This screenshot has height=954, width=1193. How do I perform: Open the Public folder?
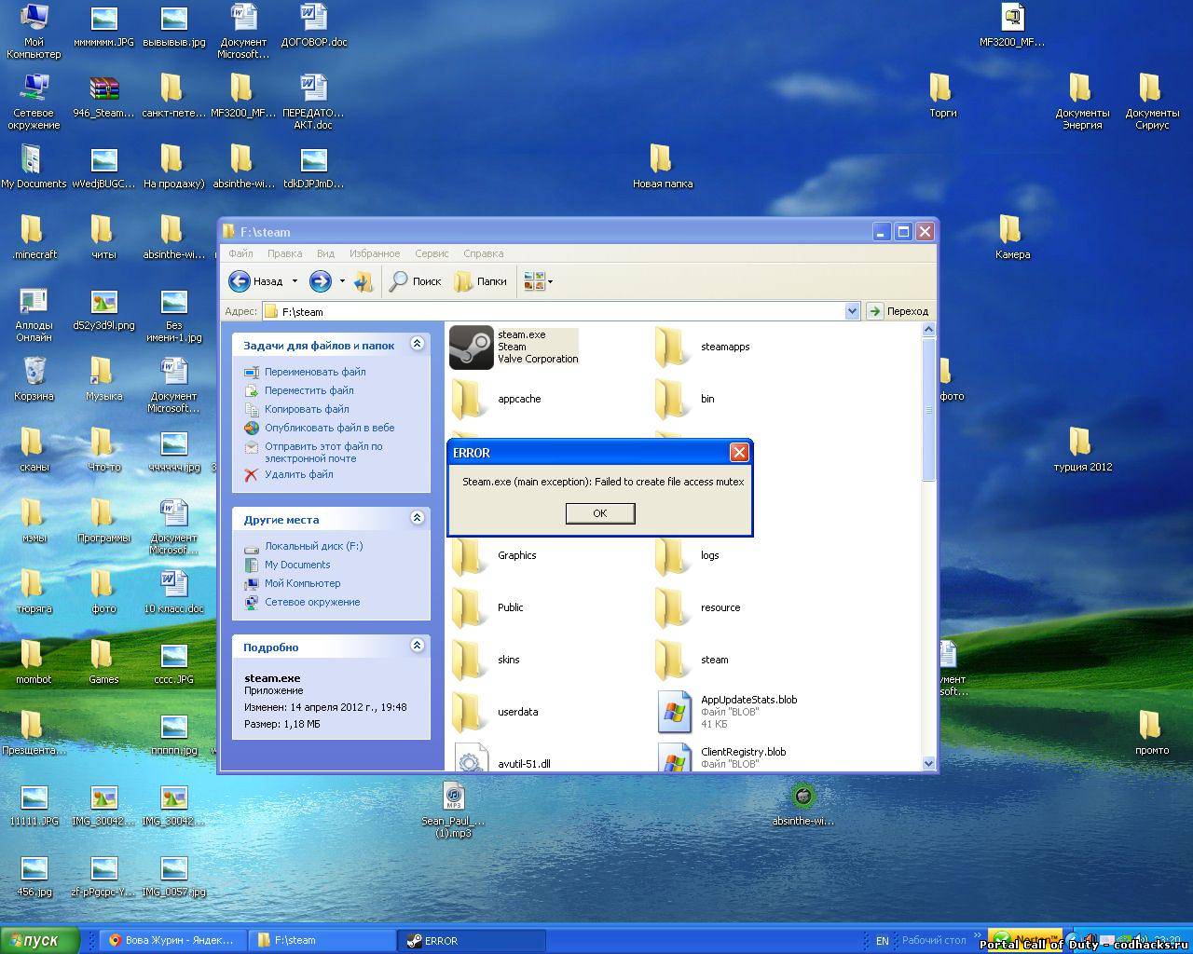[x=469, y=608]
